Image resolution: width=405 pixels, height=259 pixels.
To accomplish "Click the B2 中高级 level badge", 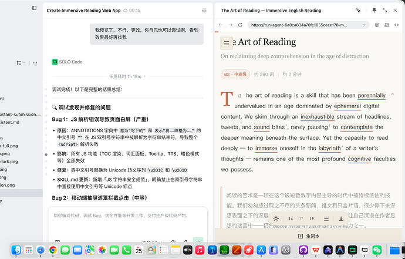I will [x=235, y=75].
